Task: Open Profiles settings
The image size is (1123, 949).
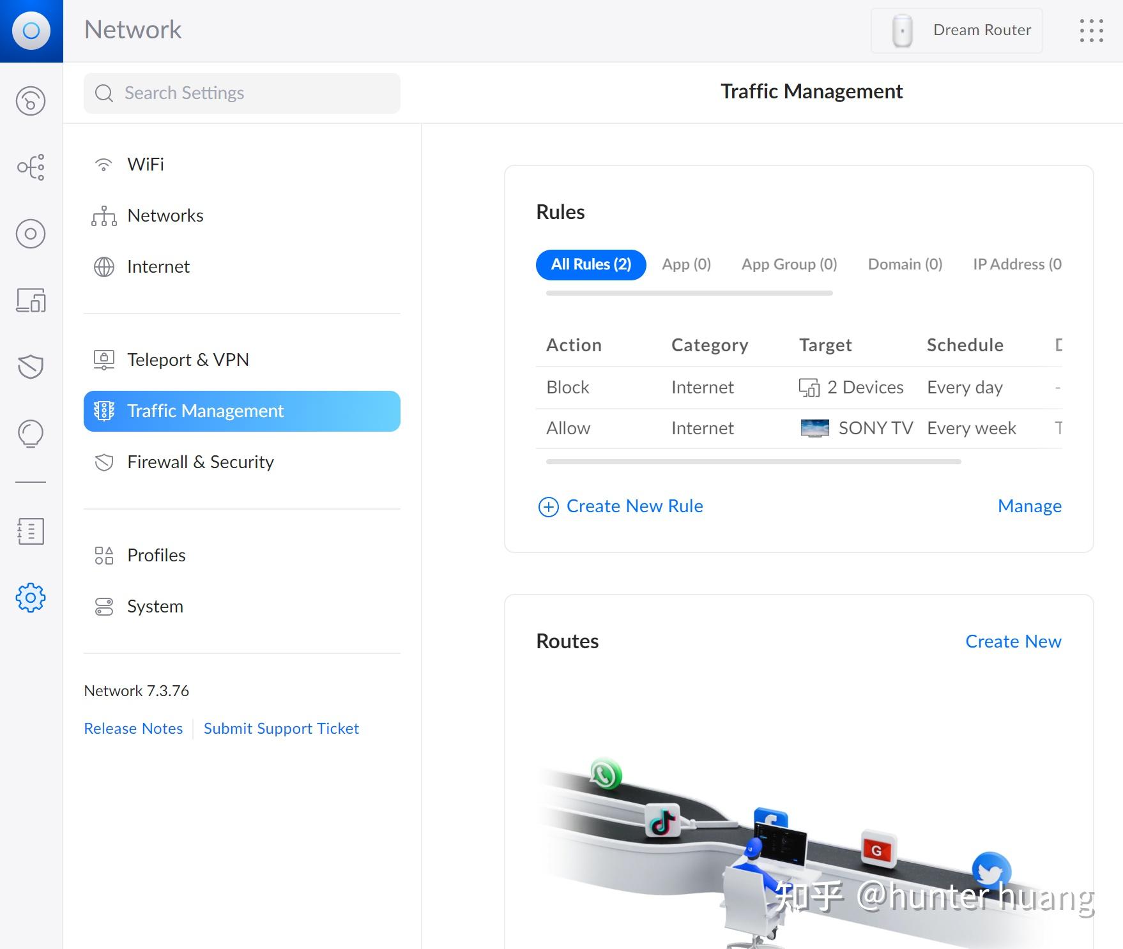Action: pos(242,556)
